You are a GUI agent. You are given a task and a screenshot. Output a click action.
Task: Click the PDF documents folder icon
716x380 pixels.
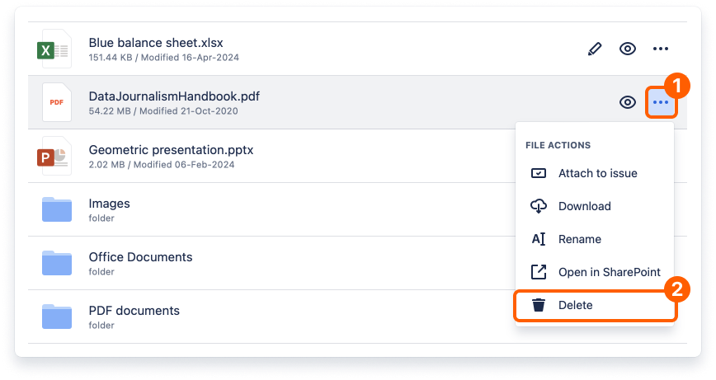57,317
